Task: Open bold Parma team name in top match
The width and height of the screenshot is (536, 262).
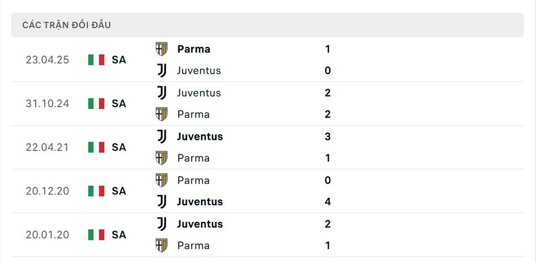Action: [x=194, y=49]
